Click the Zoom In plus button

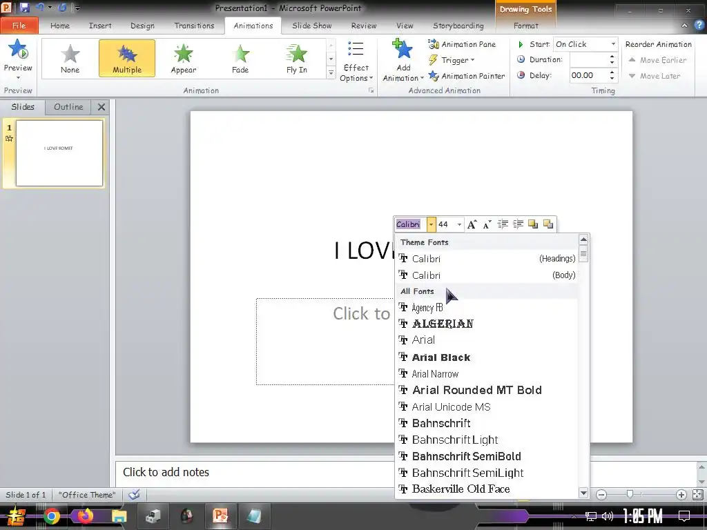[681, 495]
